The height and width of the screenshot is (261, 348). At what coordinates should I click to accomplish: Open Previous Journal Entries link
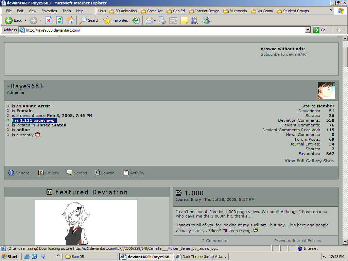pos(297,241)
